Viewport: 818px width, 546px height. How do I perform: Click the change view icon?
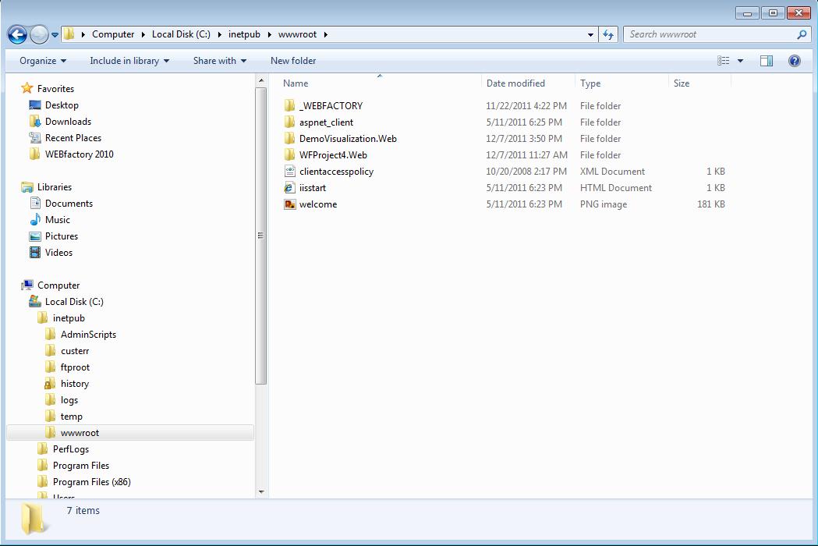click(724, 61)
